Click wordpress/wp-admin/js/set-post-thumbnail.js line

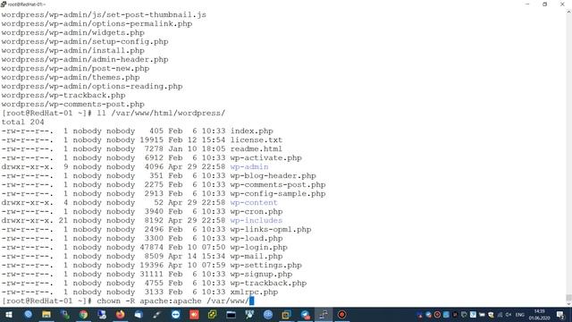[104, 14]
